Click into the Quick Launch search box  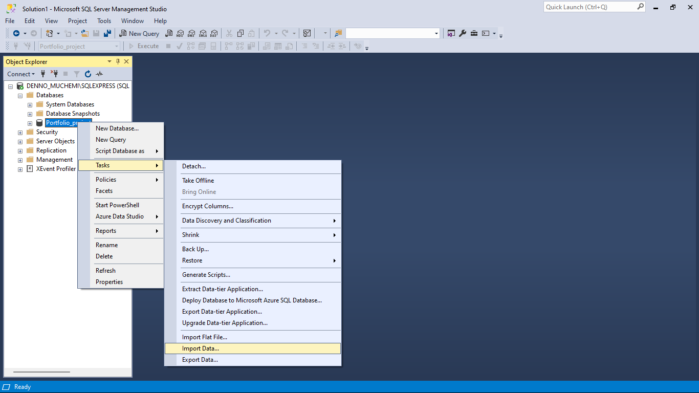coord(590,7)
